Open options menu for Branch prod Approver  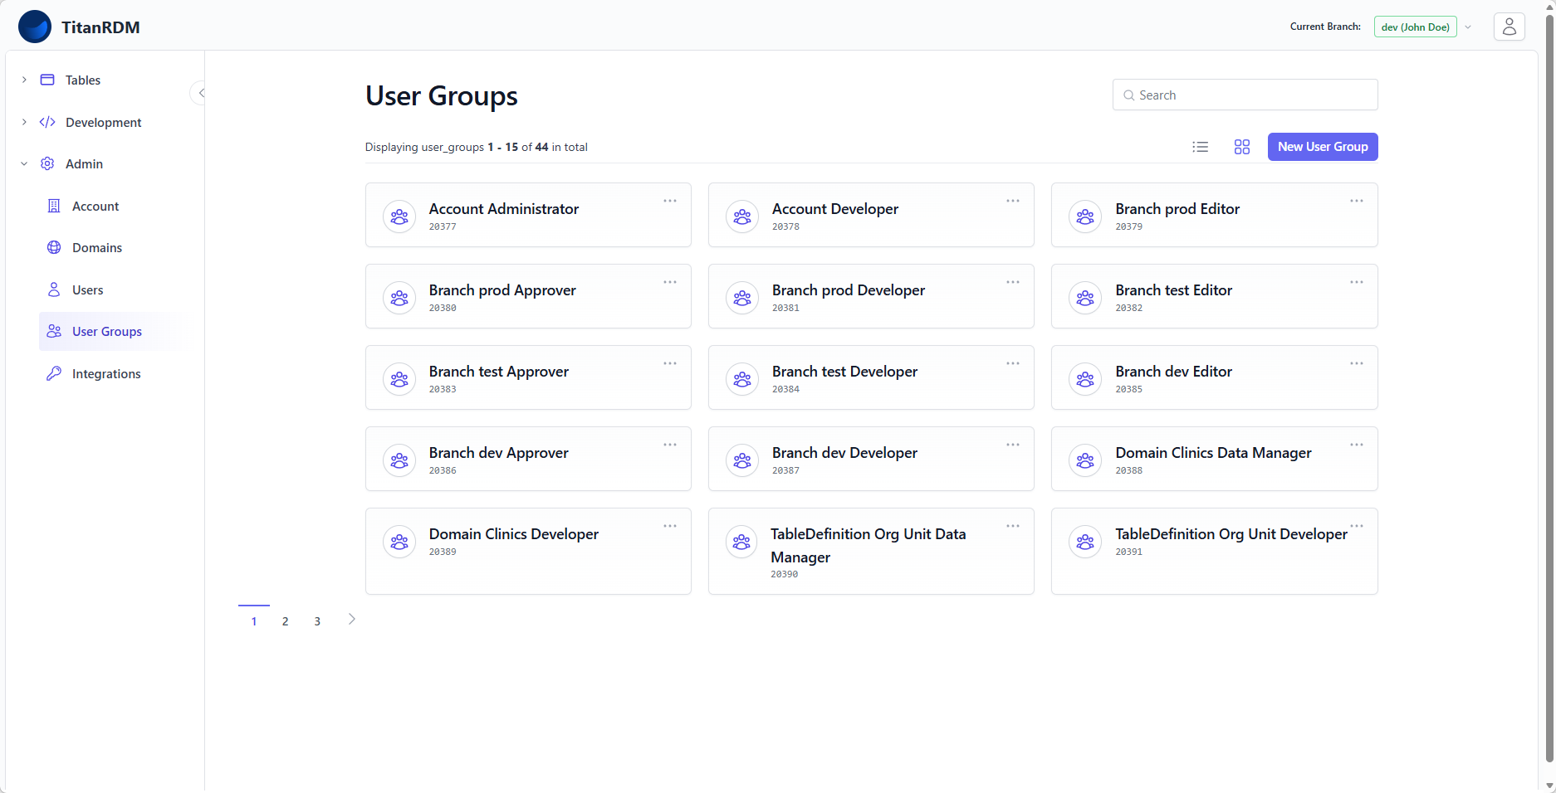pyautogui.click(x=670, y=282)
